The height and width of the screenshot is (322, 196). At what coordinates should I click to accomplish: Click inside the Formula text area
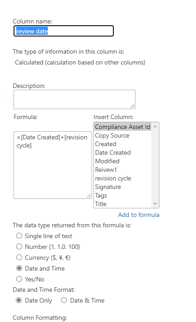(53, 165)
